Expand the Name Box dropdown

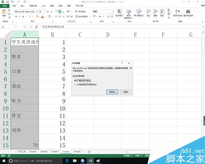tap(16, 27)
